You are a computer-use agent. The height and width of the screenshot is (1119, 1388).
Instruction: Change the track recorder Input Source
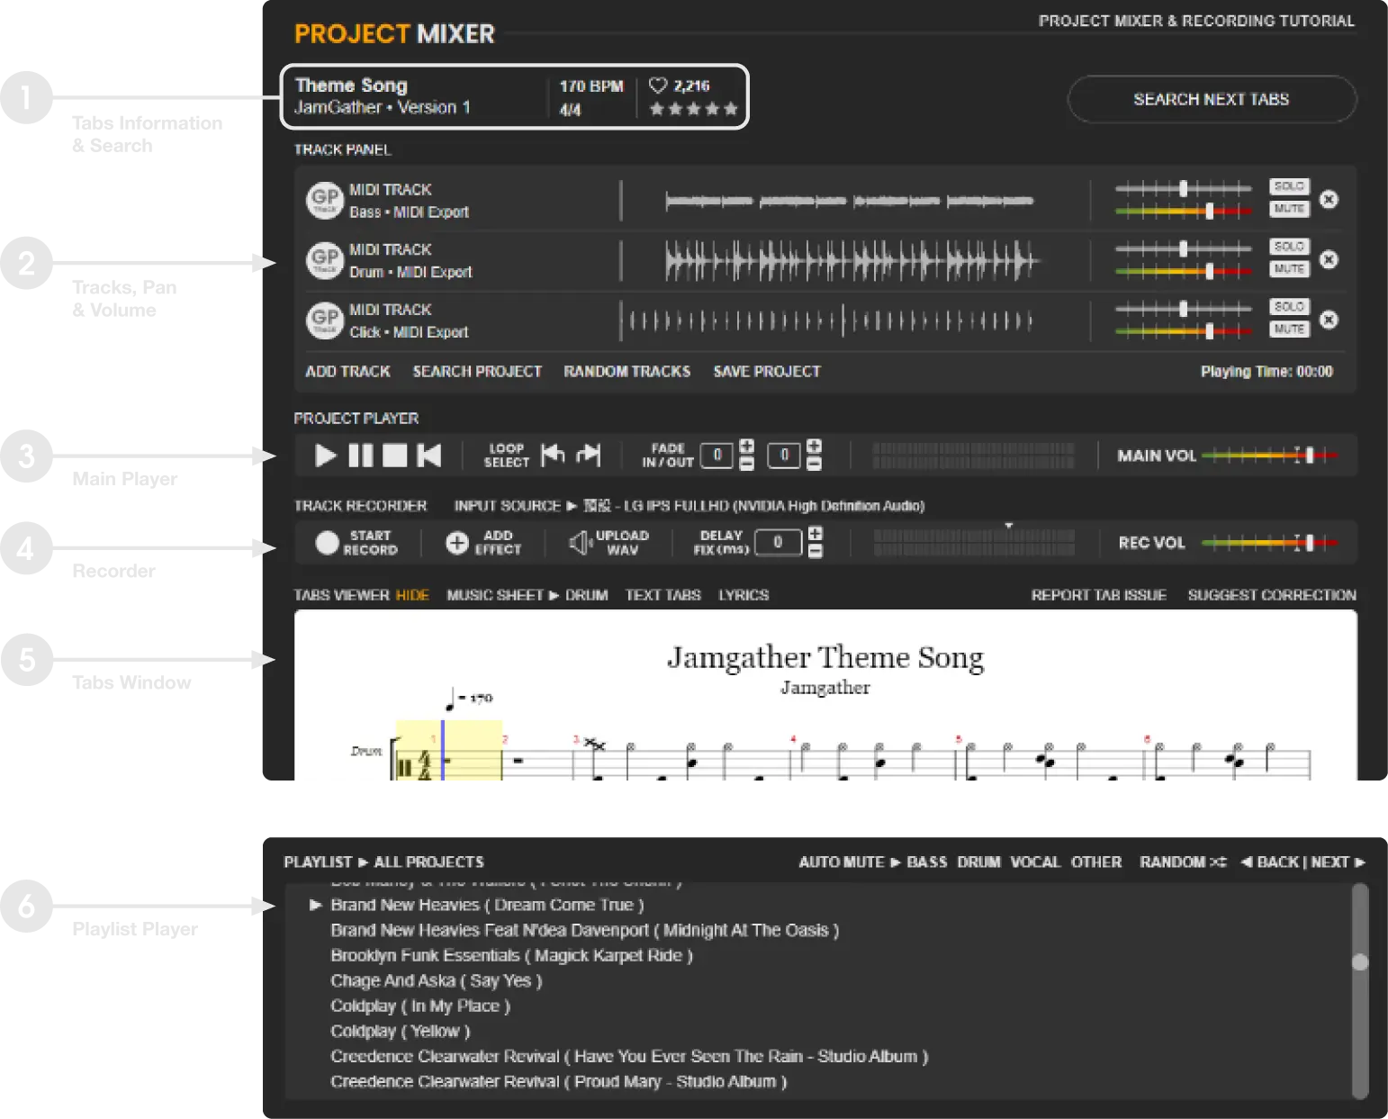(x=753, y=506)
